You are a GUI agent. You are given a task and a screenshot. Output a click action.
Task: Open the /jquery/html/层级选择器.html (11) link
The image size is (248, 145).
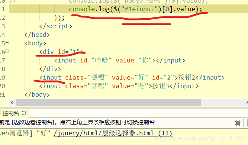point(113,133)
